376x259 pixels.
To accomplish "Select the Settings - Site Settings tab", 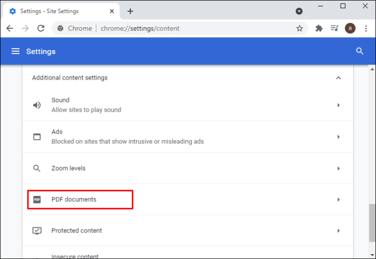I will coord(61,11).
